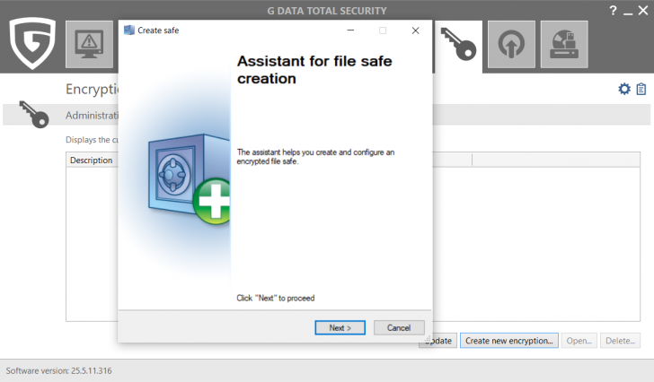The height and width of the screenshot is (382, 654).
Task: Close the Create safe dialog
Action: (415, 30)
